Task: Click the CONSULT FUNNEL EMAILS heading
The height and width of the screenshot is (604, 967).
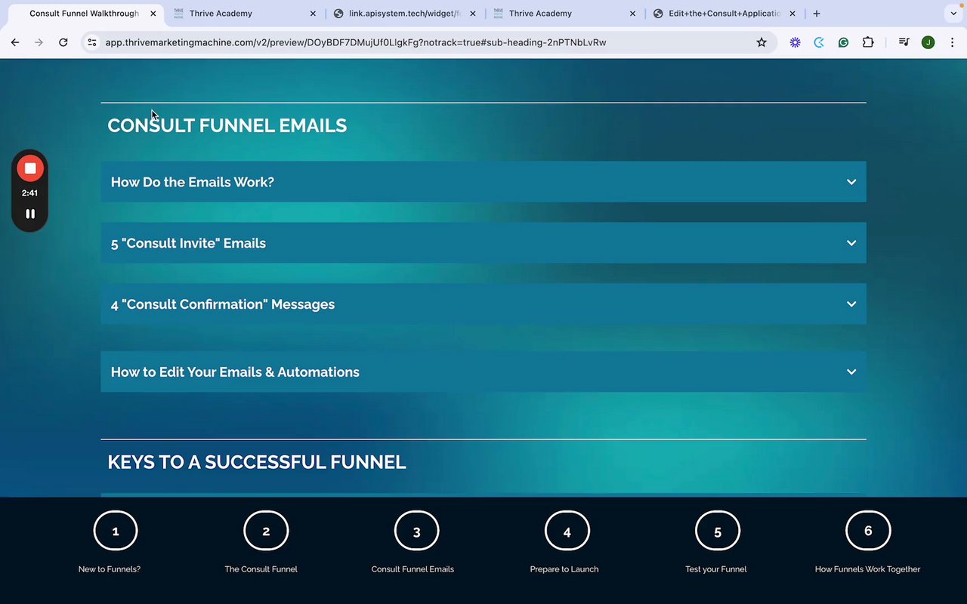Action: (227, 125)
